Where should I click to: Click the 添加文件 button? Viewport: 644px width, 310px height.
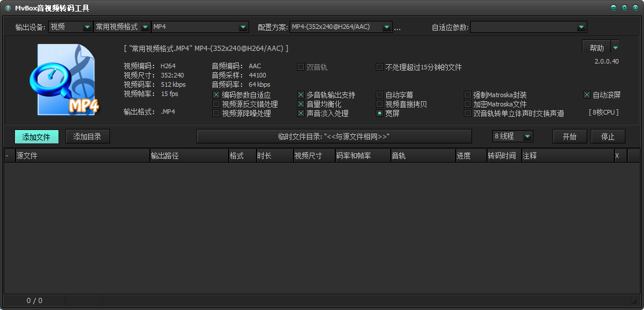point(36,136)
